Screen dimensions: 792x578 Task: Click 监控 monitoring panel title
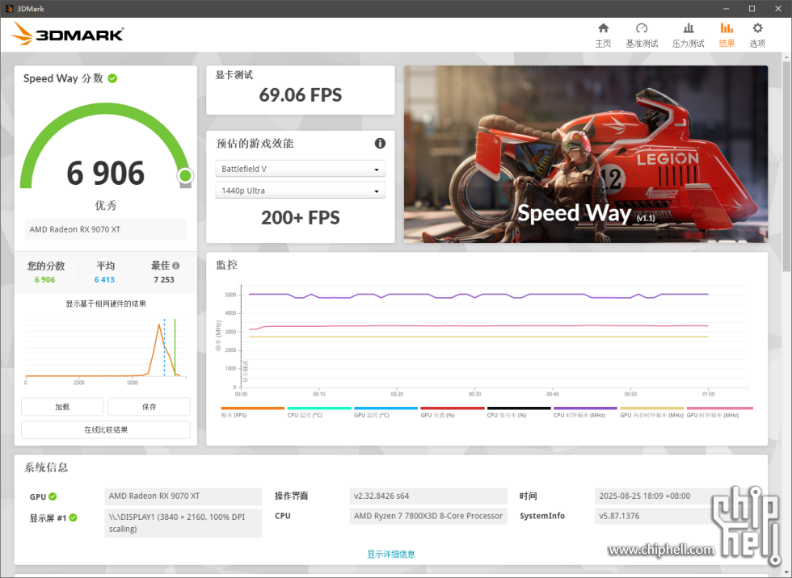pos(227,265)
